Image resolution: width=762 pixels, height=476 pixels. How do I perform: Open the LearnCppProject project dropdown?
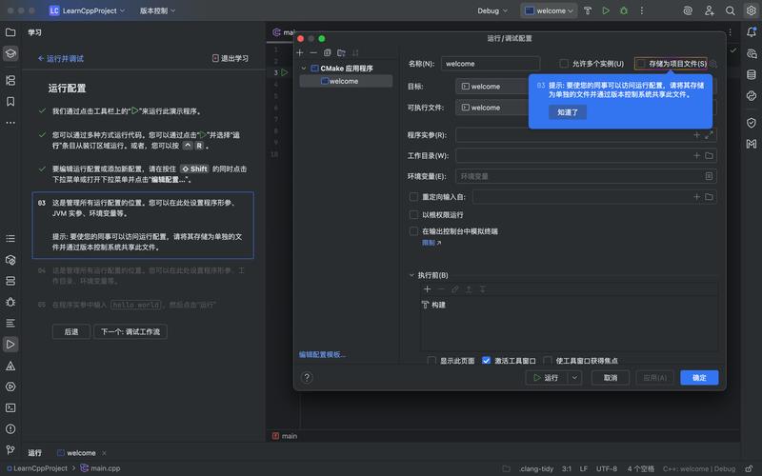pos(87,10)
